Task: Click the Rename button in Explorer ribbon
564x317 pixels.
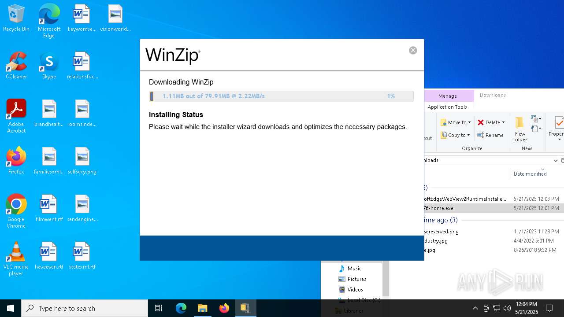Action: click(x=490, y=135)
